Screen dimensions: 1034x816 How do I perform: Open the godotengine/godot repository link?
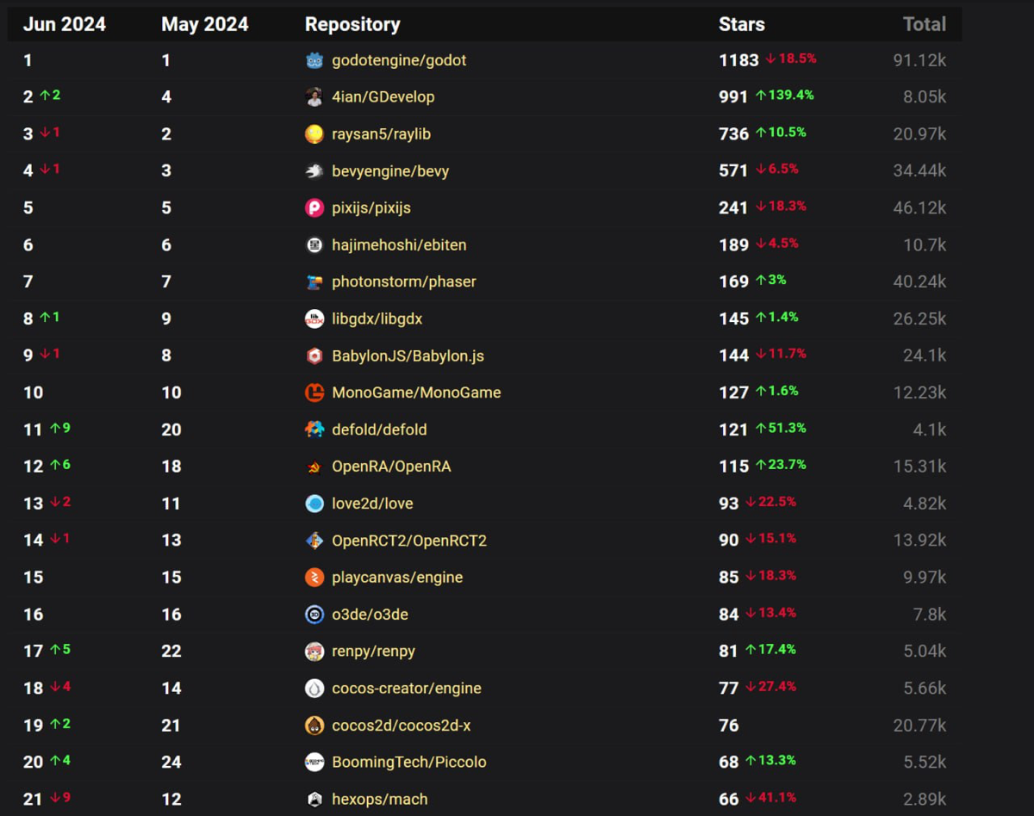(399, 60)
